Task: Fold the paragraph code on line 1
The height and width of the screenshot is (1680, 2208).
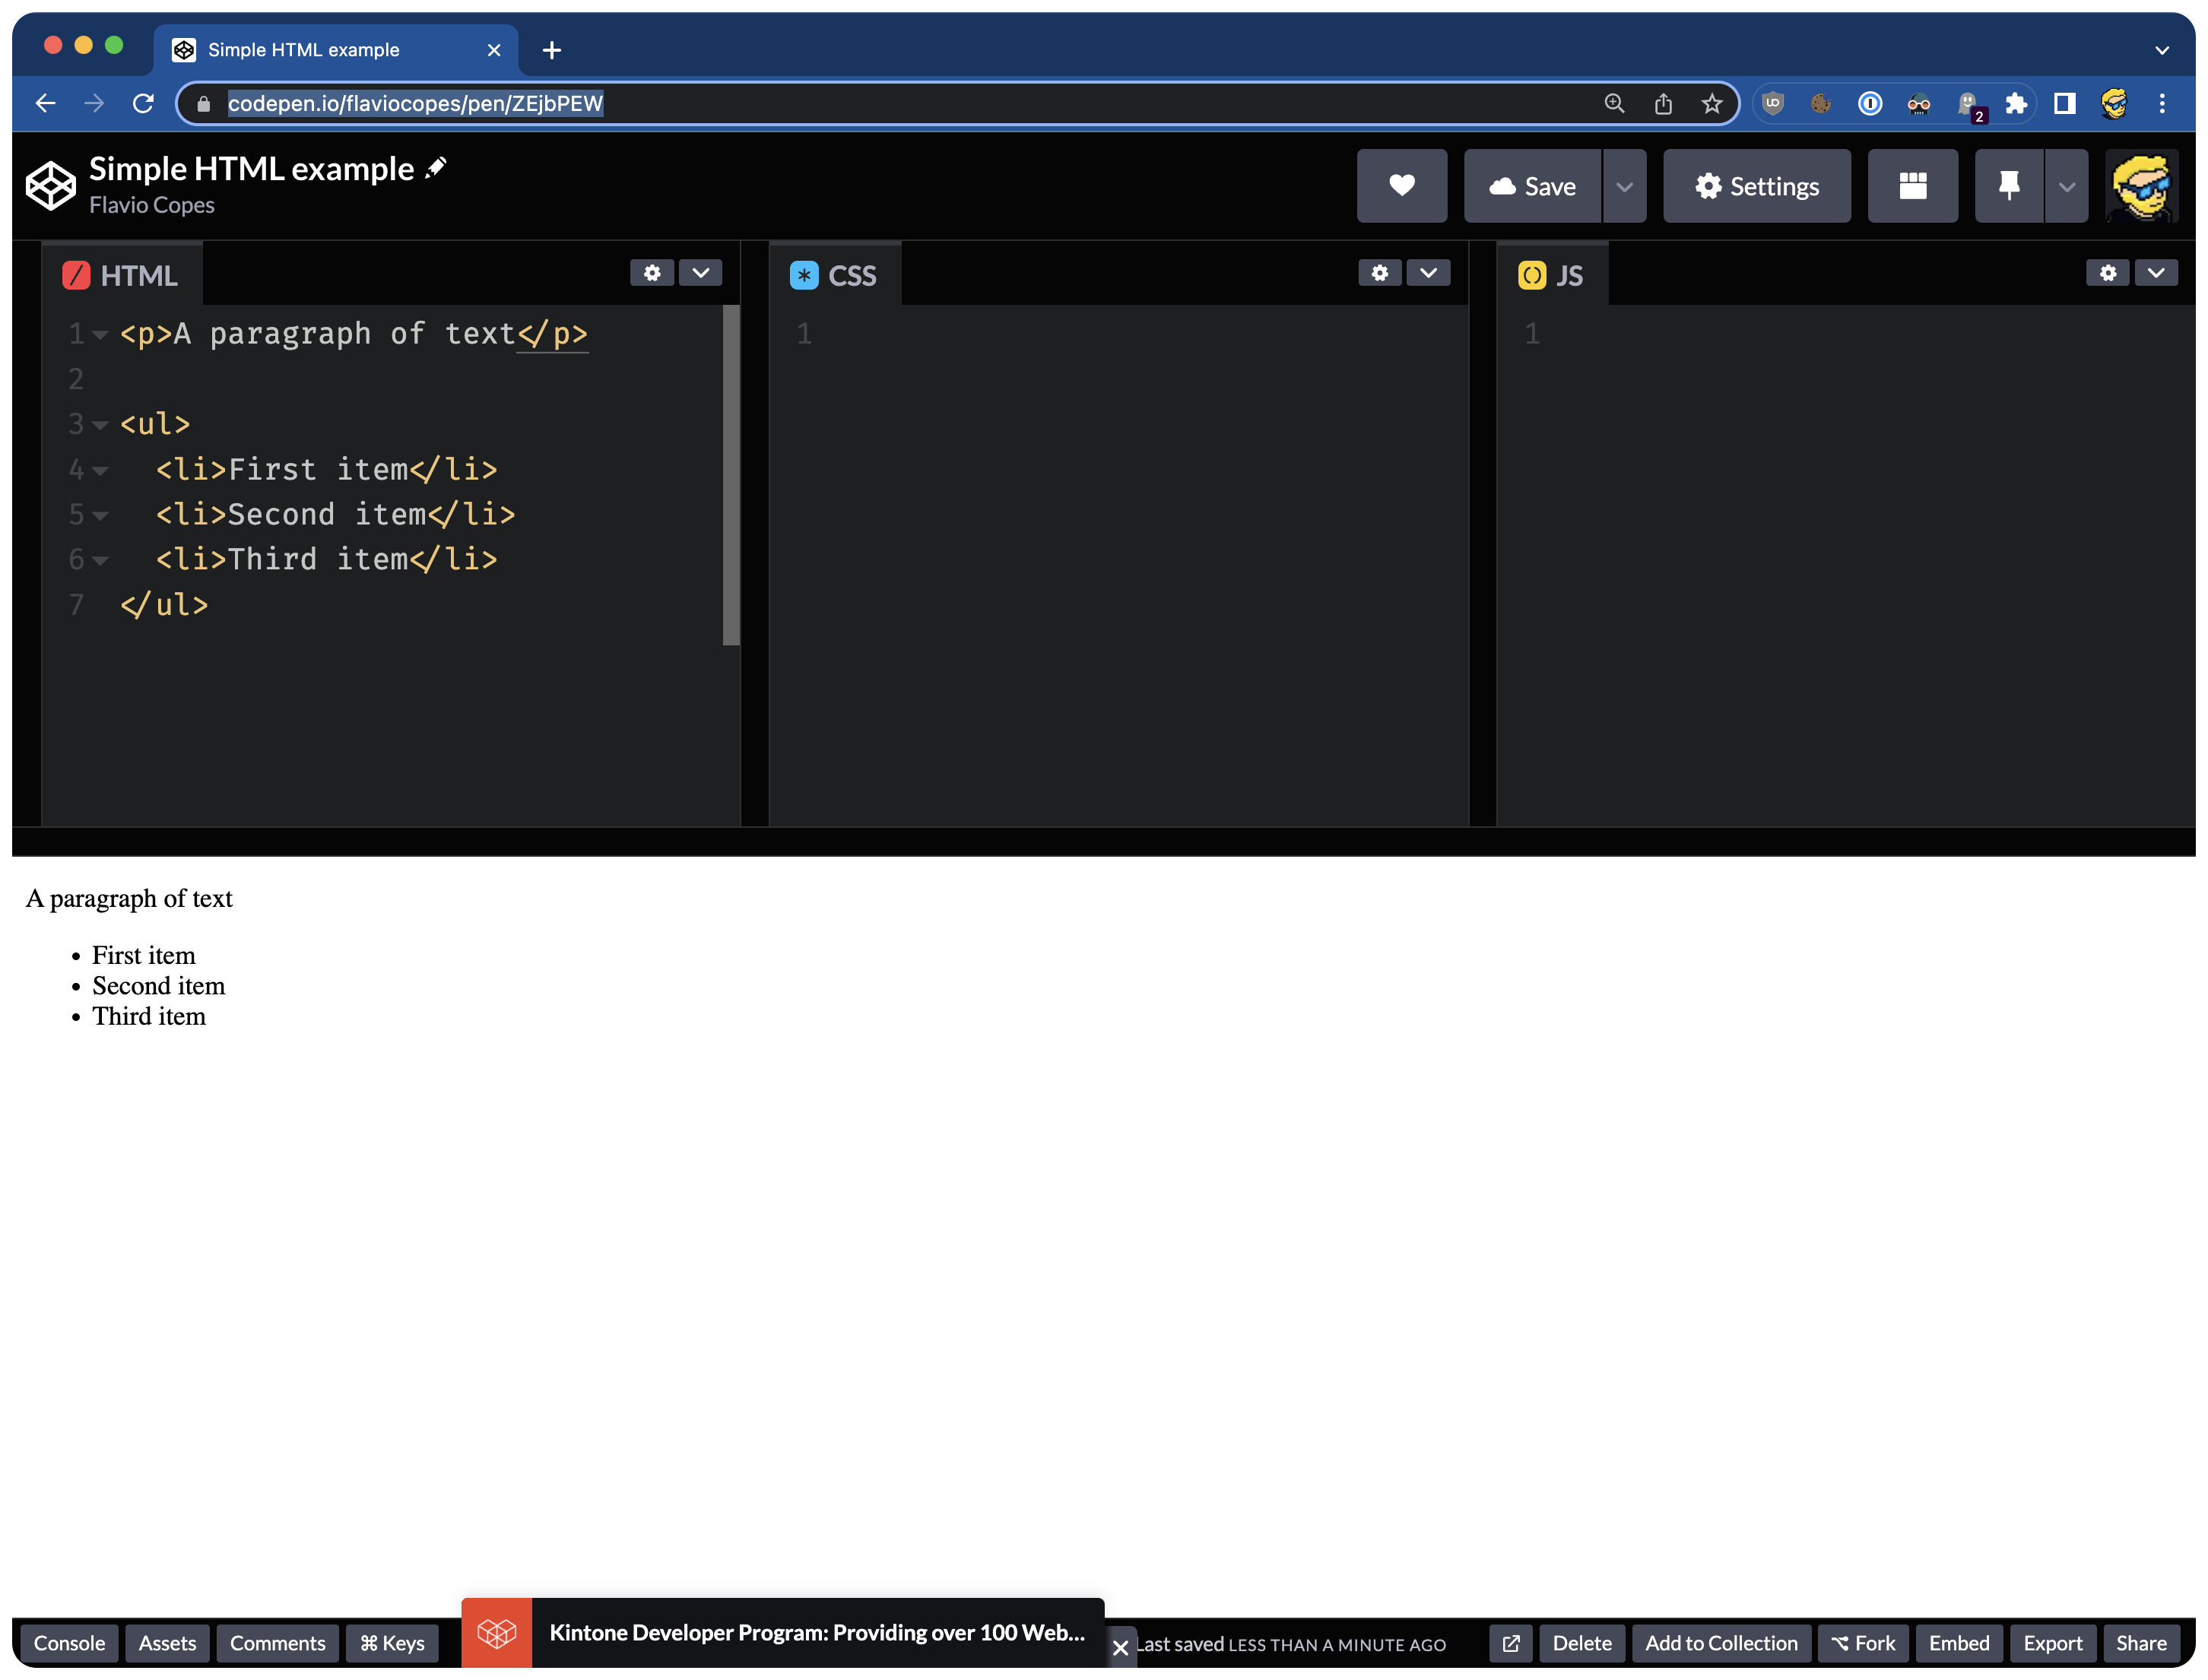Action: 100,335
